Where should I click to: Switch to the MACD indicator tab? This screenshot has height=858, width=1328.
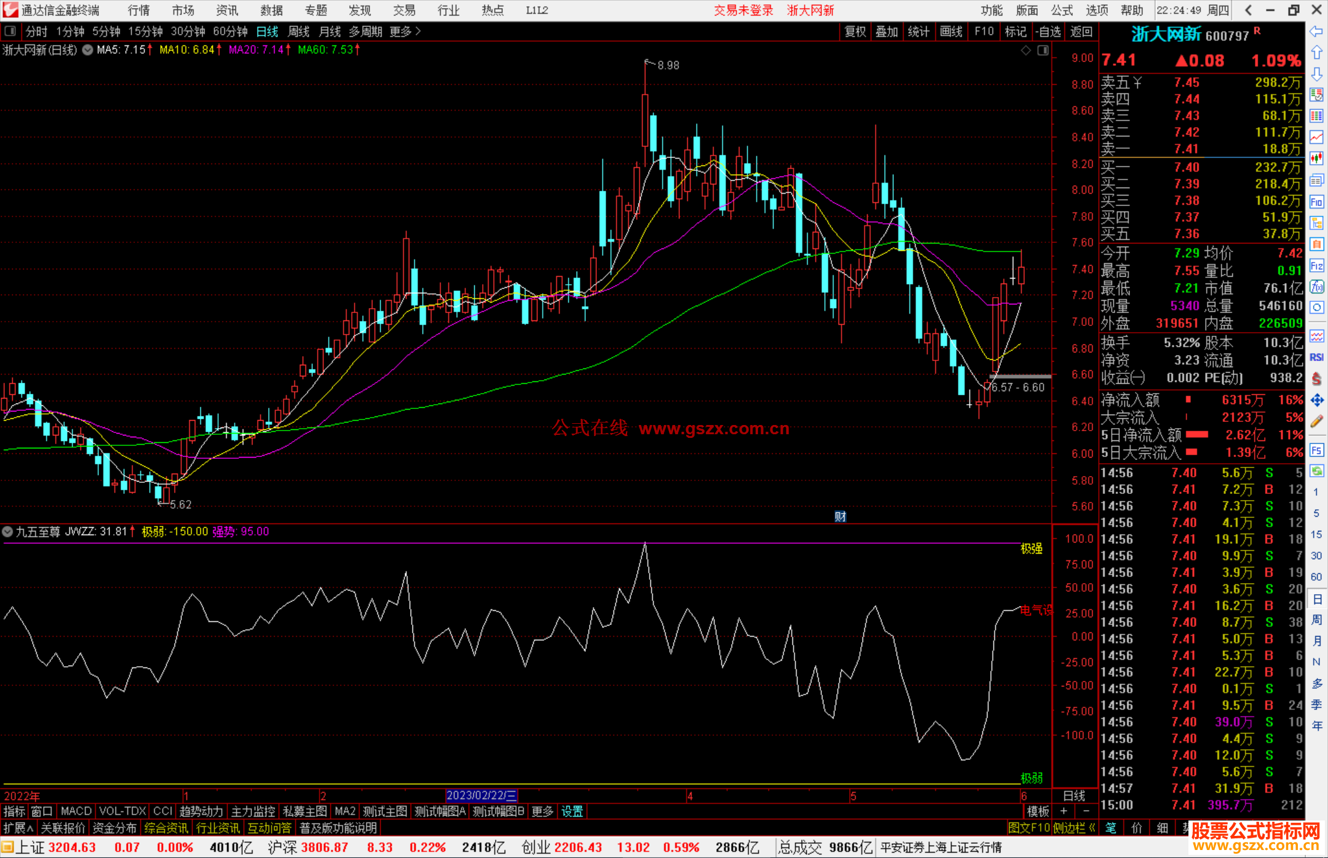click(x=76, y=811)
